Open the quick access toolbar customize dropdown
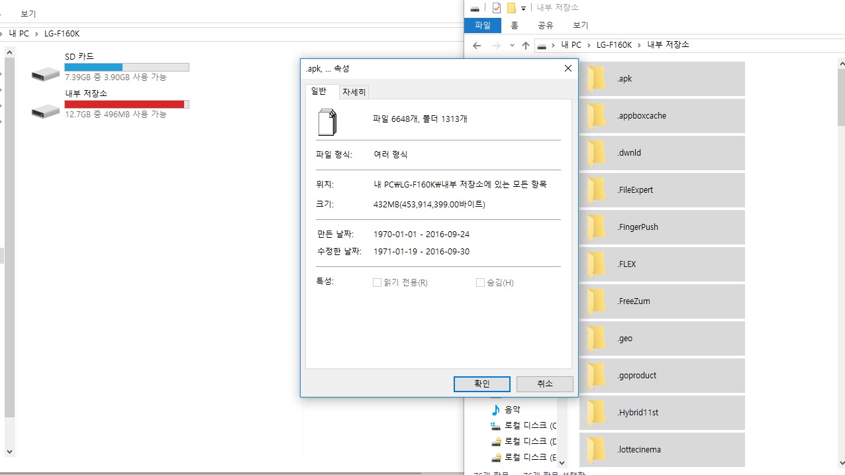This screenshot has width=845, height=475. click(523, 8)
